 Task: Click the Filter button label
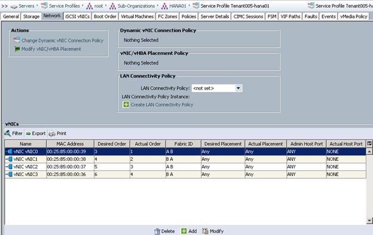[17, 133]
